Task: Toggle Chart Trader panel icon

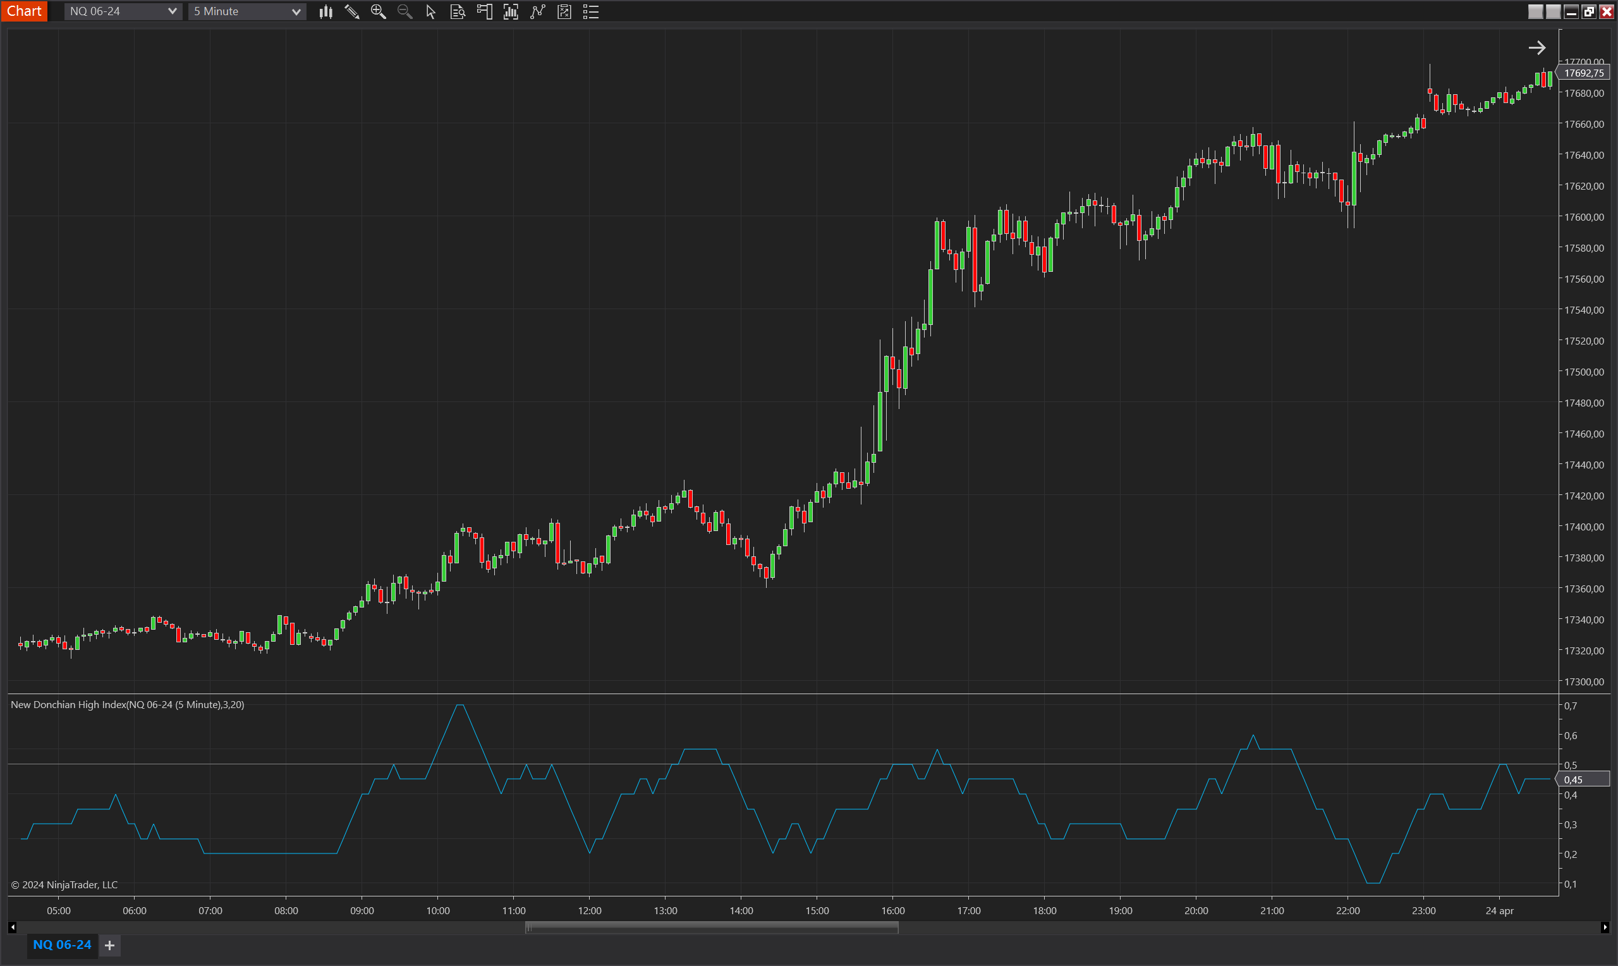Action: point(484,12)
